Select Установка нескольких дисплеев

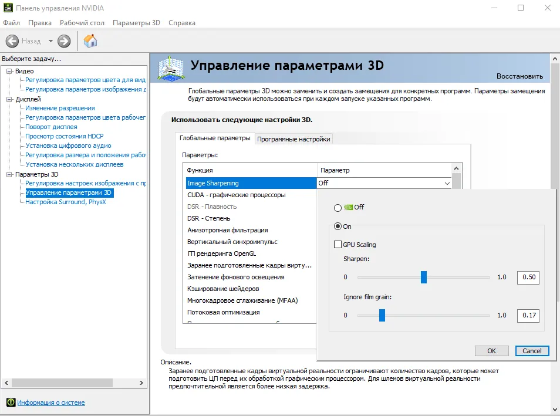click(75, 164)
